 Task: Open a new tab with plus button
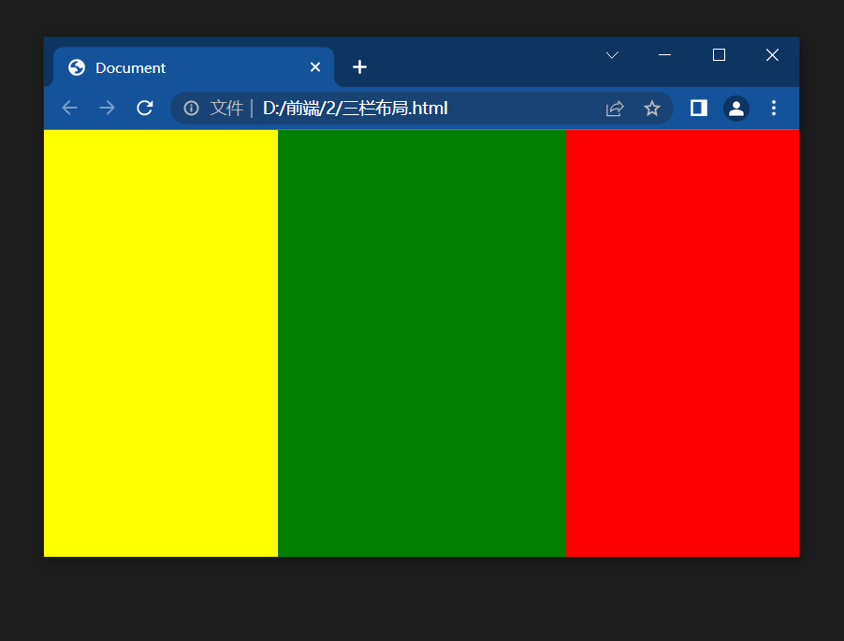(x=359, y=66)
